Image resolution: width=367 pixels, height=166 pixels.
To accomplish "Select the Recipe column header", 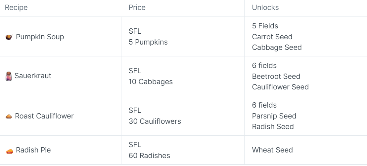I will click(16, 8).
